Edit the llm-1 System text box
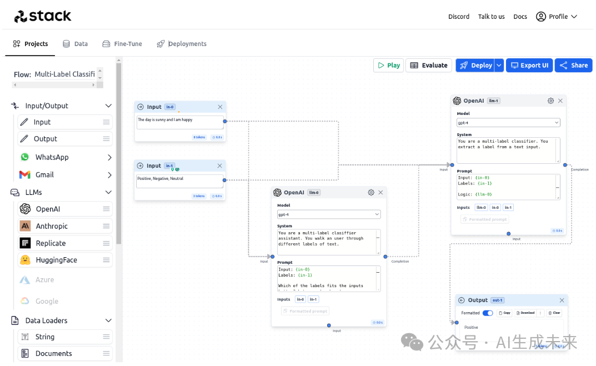The image size is (596, 366). [x=508, y=151]
